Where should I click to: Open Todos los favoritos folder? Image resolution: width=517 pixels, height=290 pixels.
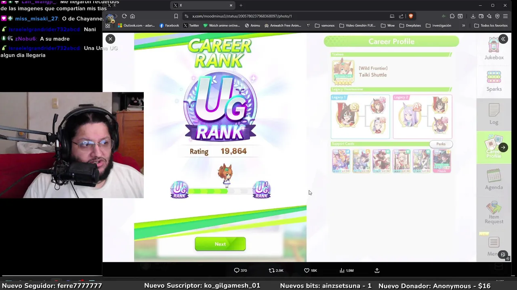491,25
